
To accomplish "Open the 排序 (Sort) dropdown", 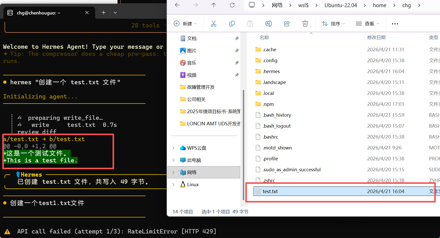I will pyautogui.click(x=333, y=24).
